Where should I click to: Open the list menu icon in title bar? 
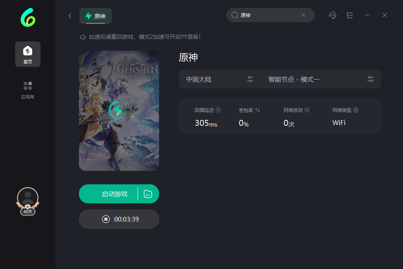click(349, 15)
